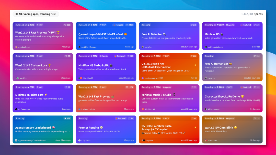Click the agent-memory-leaderboard avatar icon
The width and height of the screenshot is (276, 155).
click(x=16, y=140)
